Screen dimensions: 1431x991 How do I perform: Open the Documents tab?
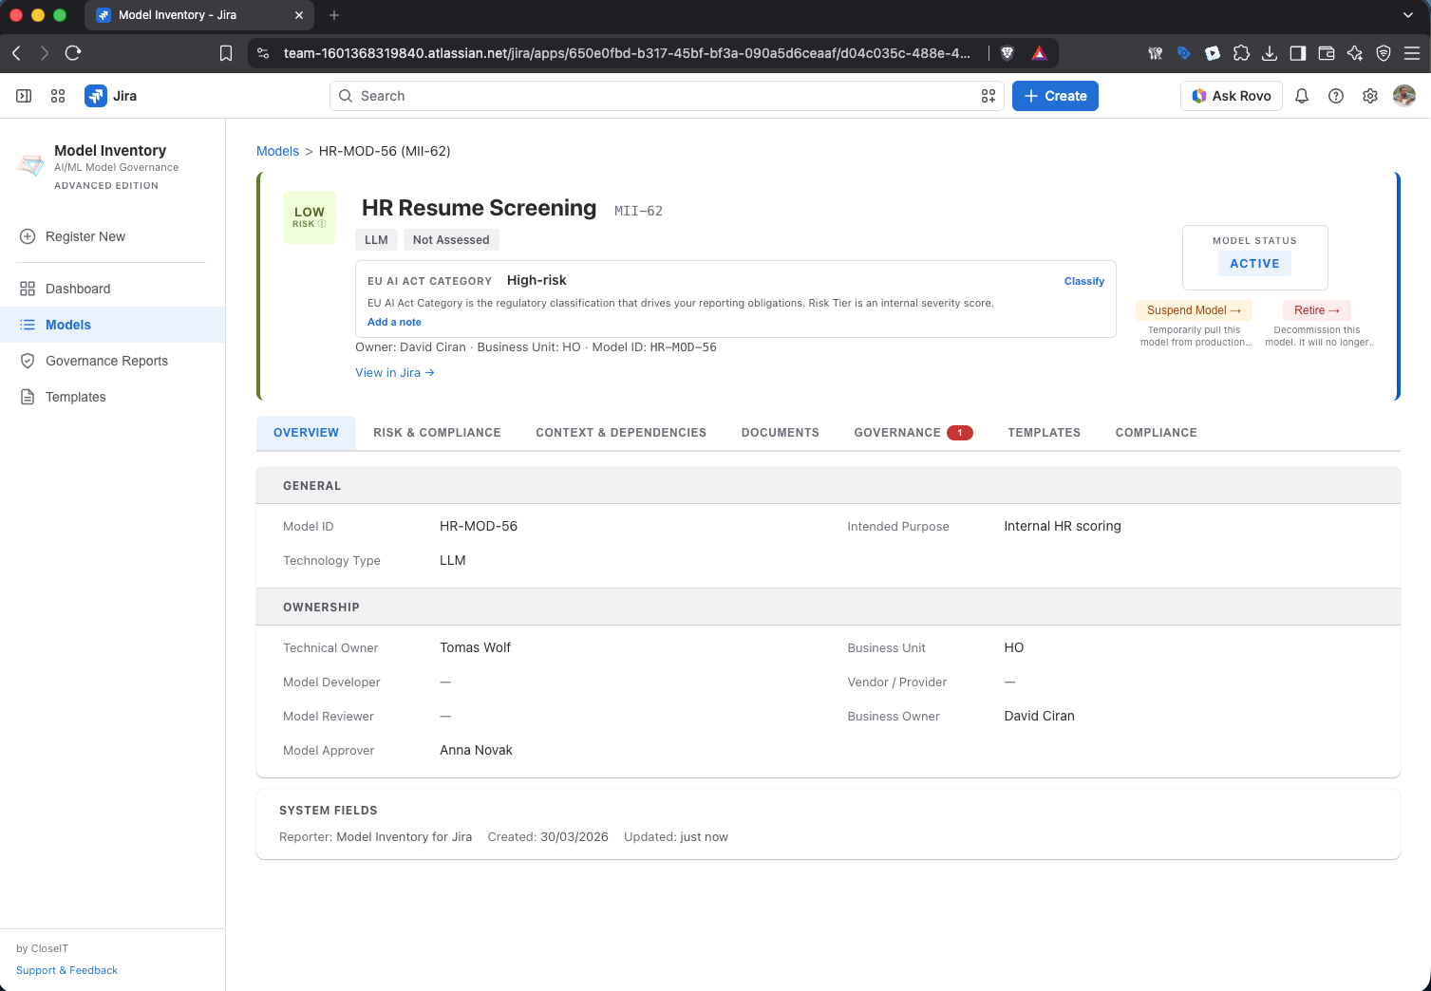(781, 433)
